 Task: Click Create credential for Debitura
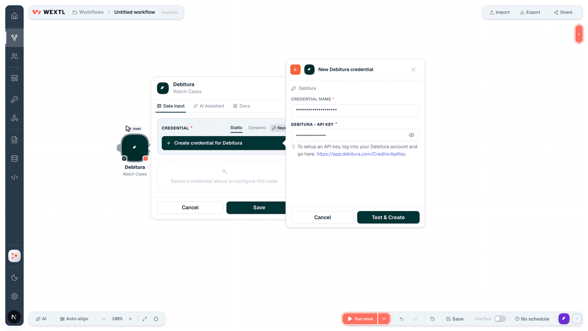click(x=223, y=143)
